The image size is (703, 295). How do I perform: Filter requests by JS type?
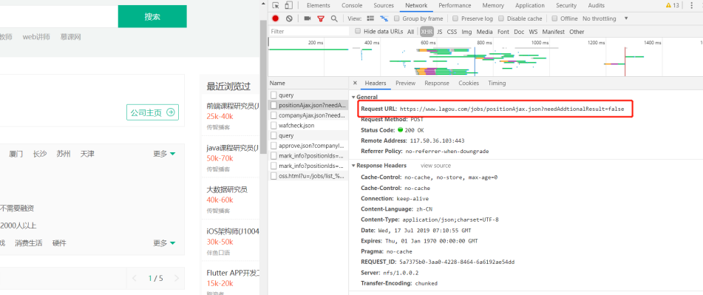(x=439, y=31)
